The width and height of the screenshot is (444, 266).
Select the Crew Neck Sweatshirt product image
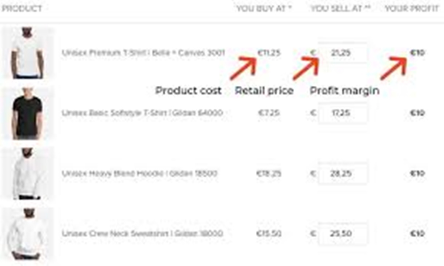[27, 233]
